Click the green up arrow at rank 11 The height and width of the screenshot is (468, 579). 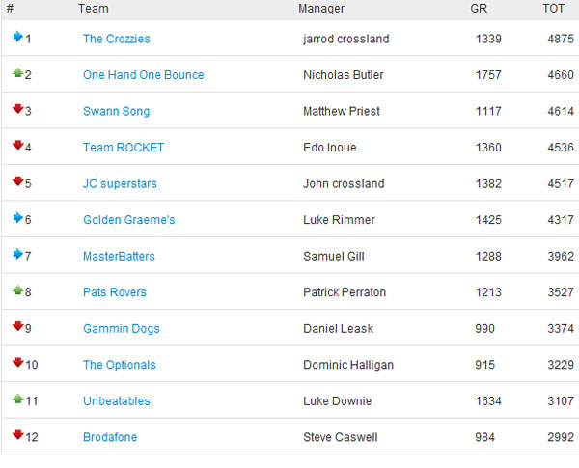17,400
